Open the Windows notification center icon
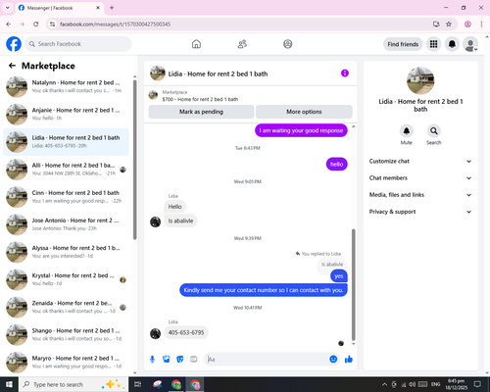This screenshot has width=490, height=392. (x=477, y=384)
